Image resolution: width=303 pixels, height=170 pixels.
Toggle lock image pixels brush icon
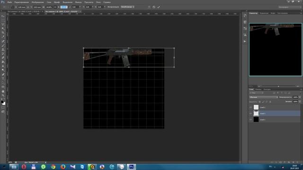coord(263,102)
